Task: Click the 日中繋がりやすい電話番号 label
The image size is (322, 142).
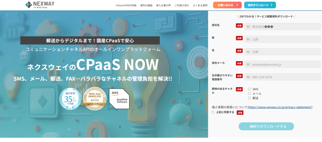Action: tap(222, 77)
